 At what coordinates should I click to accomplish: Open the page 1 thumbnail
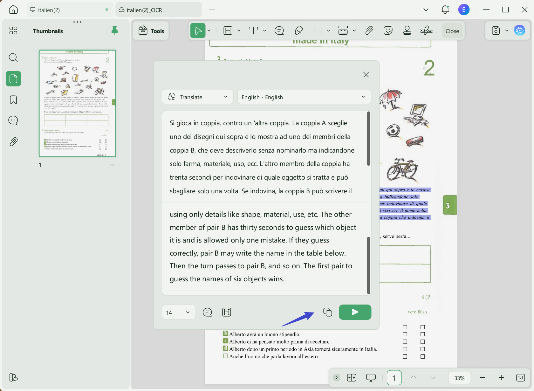click(78, 103)
